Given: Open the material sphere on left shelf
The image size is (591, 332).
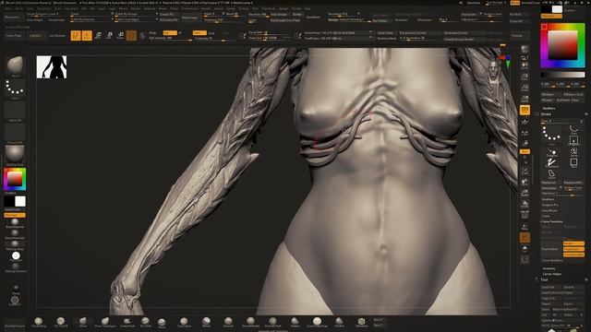Looking at the screenshot, I should tap(15, 154).
